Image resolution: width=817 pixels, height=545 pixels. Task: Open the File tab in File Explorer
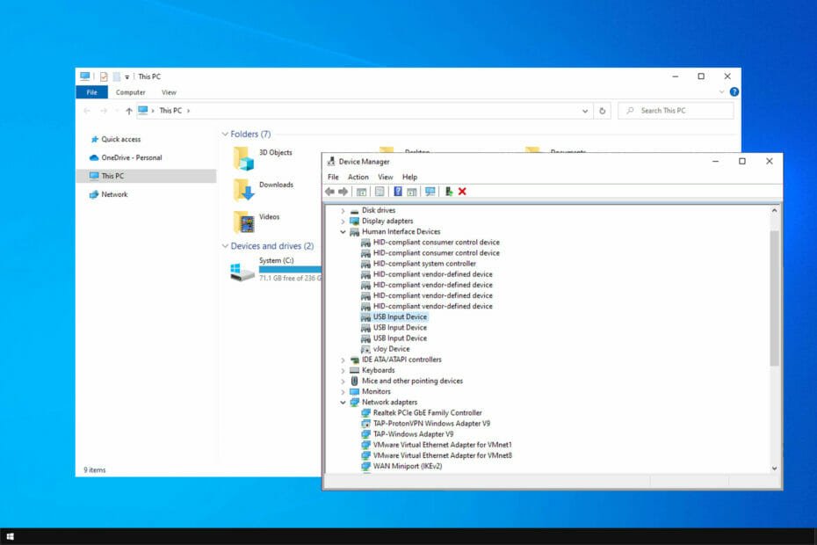tap(91, 92)
